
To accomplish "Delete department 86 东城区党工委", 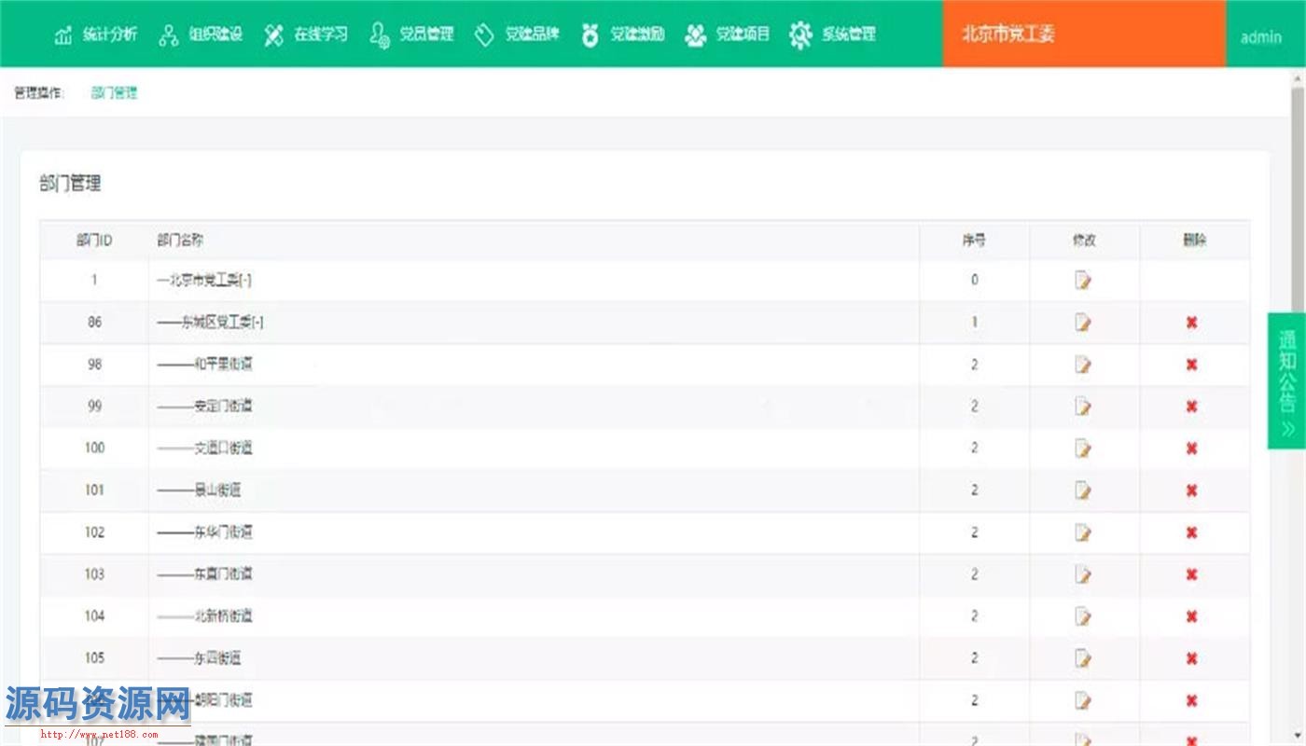I will (x=1191, y=323).
